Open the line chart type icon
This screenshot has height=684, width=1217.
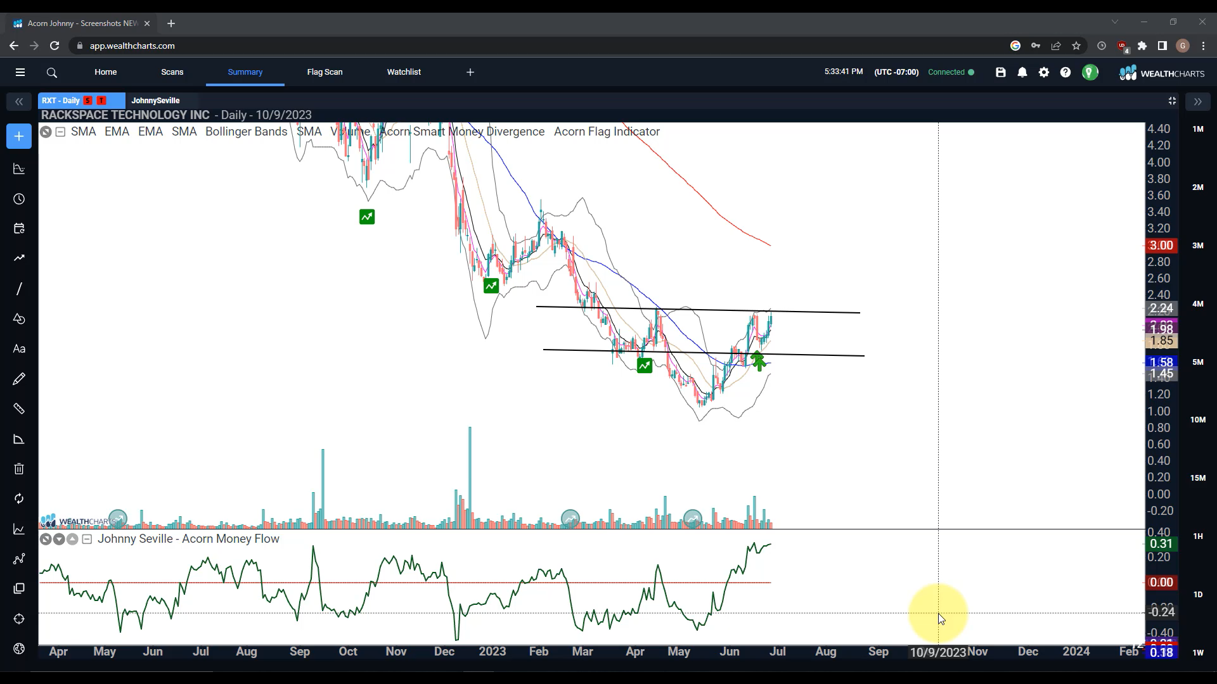[x=19, y=529]
